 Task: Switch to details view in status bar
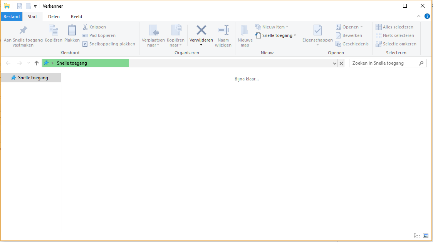point(417,236)
